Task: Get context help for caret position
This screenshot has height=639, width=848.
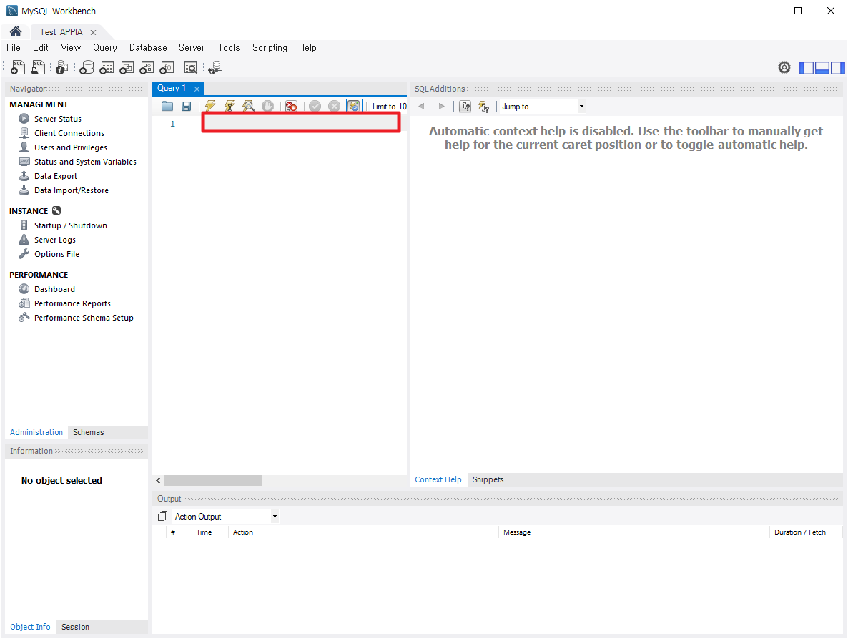Action: click(465, 107)
